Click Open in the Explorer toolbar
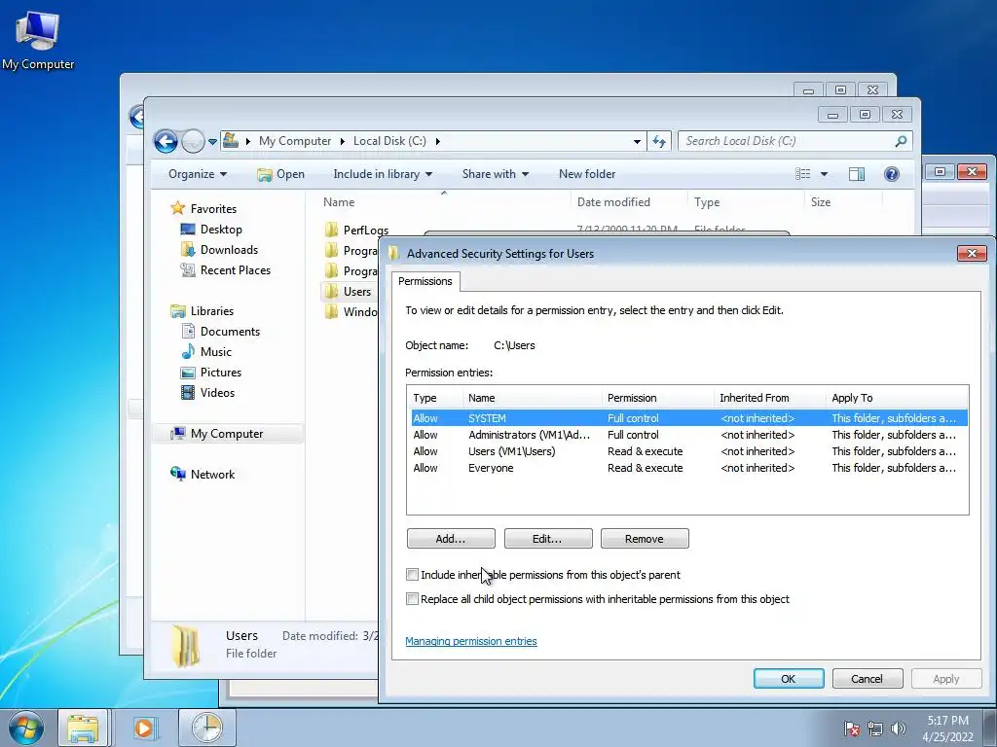Image resolution: width=997 pixels, height=747 pixels. pyautogui.click(x=281, y=174)
